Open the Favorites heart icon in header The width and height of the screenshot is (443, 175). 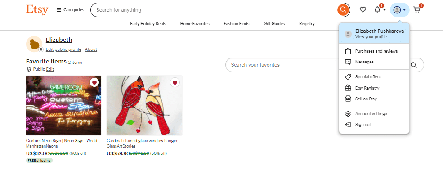coord(363,10)
